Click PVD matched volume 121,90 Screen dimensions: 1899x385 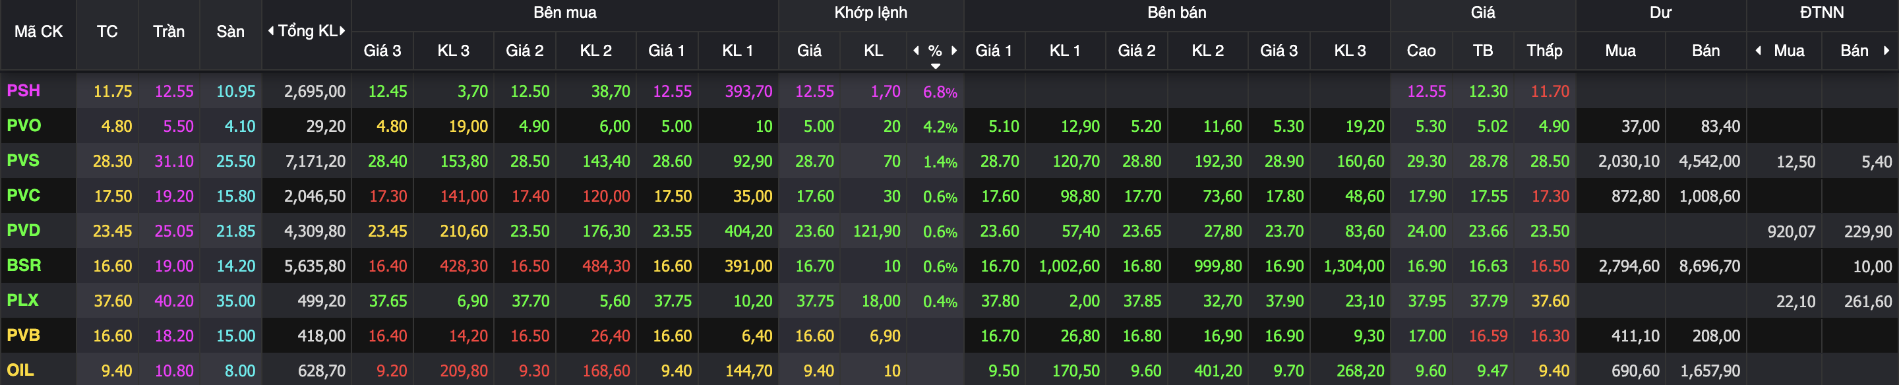pyautogui.click(x=876, y=231)
